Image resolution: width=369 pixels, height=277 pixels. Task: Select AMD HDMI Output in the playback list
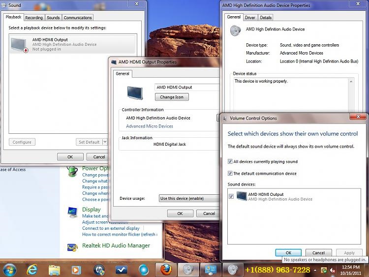point(72,44)
